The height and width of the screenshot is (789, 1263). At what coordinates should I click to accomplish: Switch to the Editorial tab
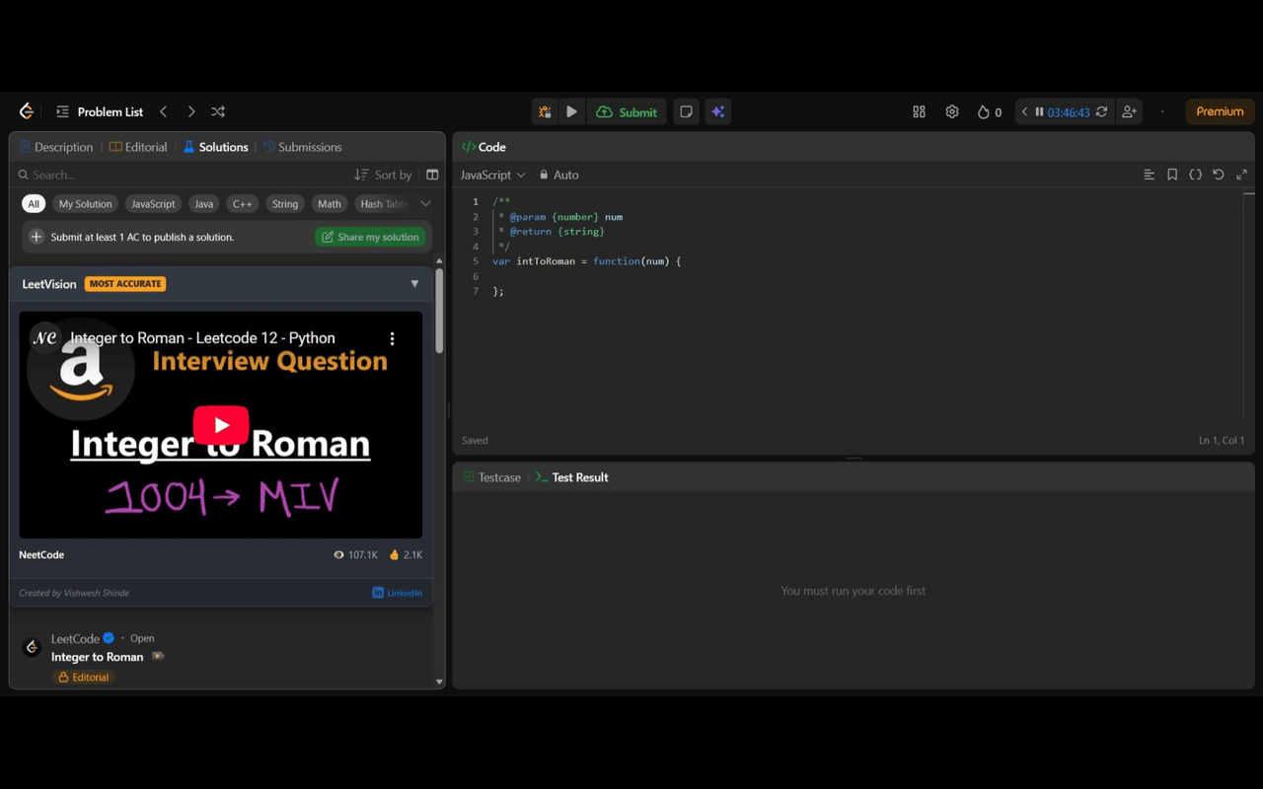[x=138, y=147]
